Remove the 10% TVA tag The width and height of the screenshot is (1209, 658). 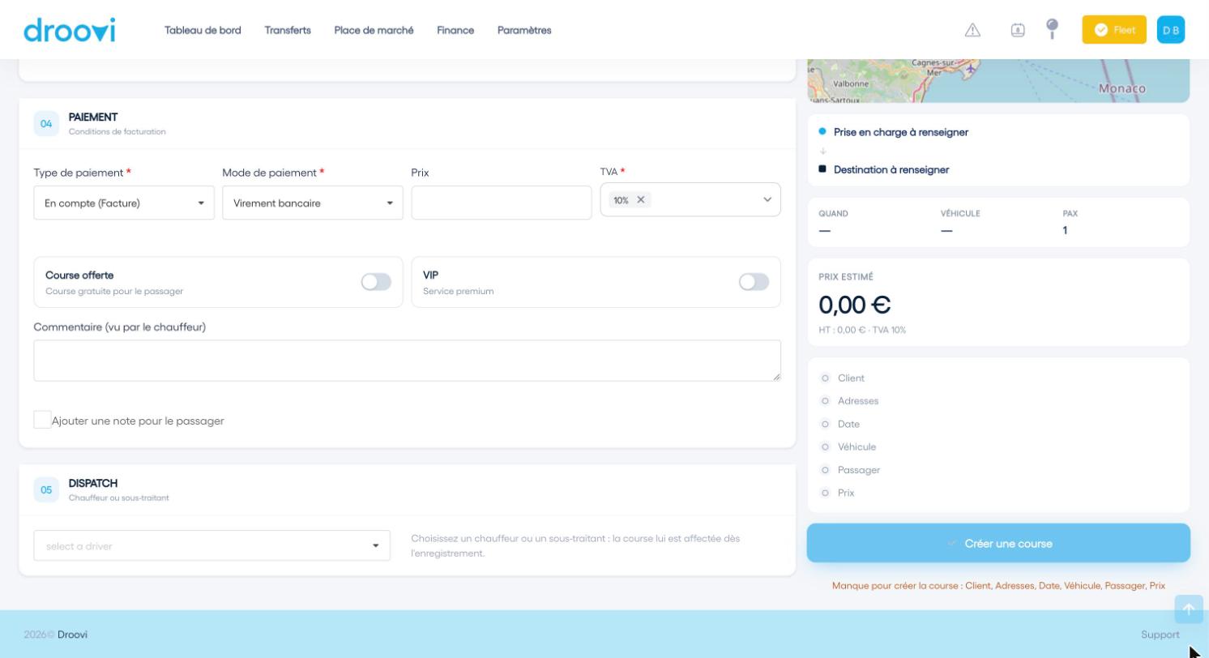tap(640, 199)
